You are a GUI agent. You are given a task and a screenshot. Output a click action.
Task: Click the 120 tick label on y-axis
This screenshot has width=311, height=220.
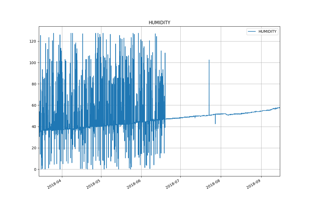(32, 41)
